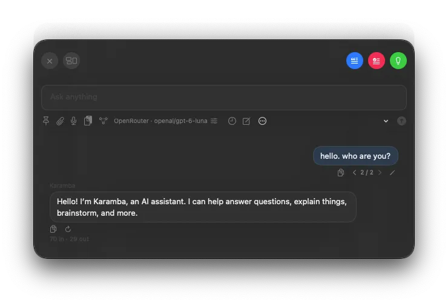Image resolution: width=448 pixels, height=303 pixels.
Task: Expand the chevron down at toolbar right
Action: [386, 121]
